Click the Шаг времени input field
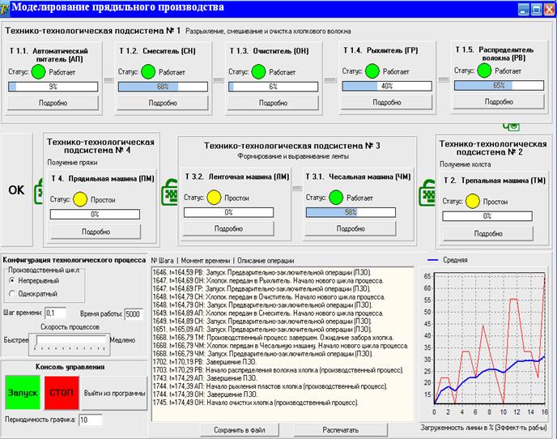This screenshot has height=439, width=557. (x=55, y=313)
